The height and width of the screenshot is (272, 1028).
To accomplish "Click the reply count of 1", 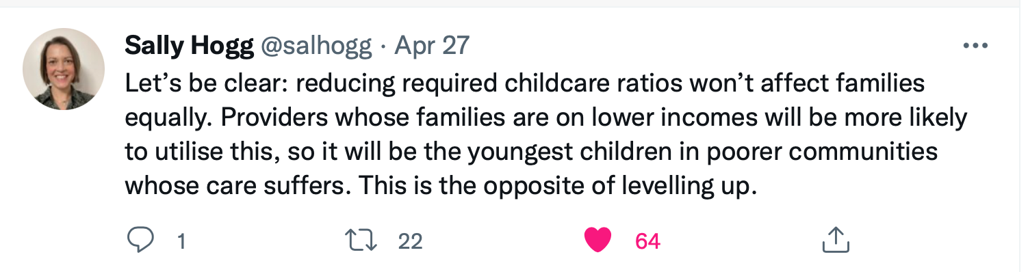I will (x=181, y=241).
